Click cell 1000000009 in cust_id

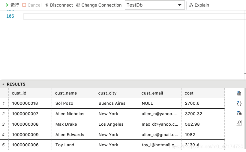[30, 134]
